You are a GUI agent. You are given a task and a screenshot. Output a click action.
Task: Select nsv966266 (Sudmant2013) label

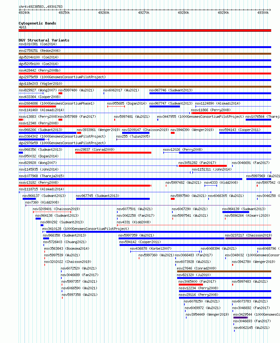point(41,130)
